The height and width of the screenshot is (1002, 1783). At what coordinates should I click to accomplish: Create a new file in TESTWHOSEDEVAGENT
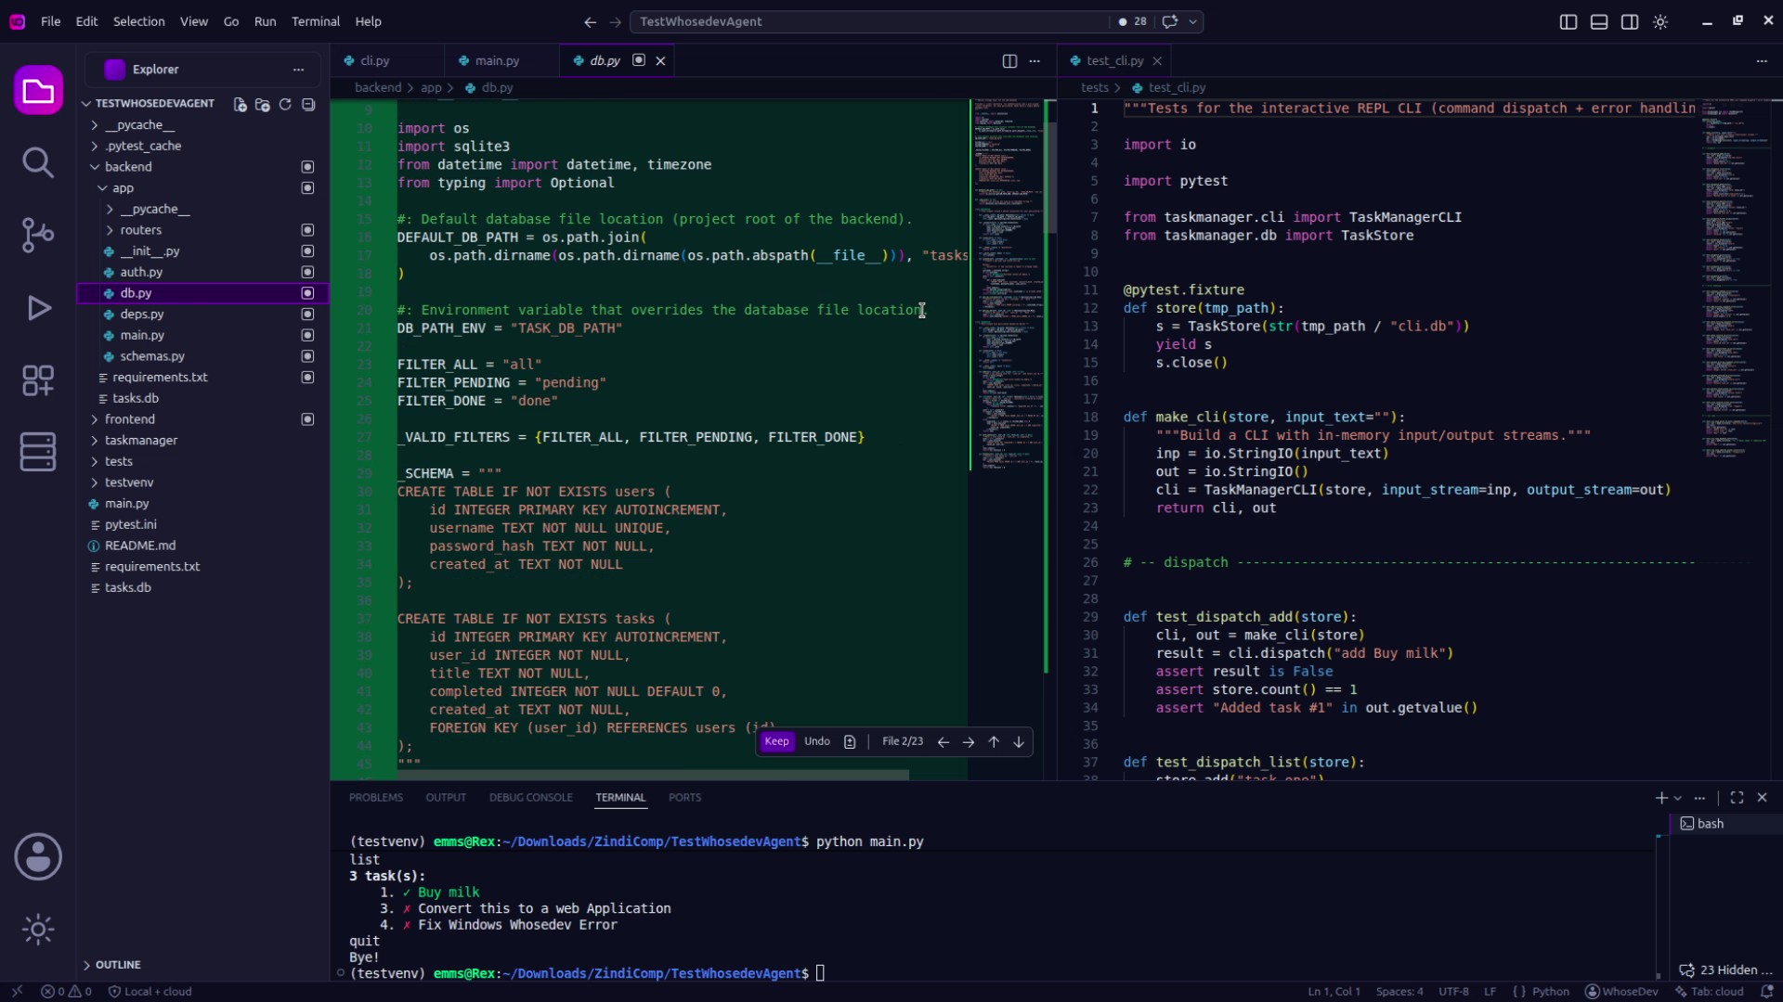(240, 104)
